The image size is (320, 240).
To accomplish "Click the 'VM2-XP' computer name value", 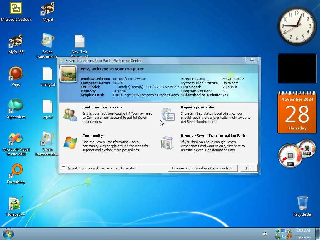I will 119,83.
